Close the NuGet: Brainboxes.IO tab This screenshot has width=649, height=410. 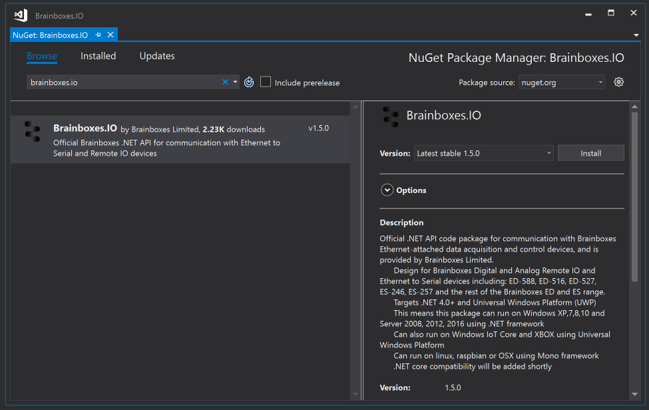[x=110, y=35]
